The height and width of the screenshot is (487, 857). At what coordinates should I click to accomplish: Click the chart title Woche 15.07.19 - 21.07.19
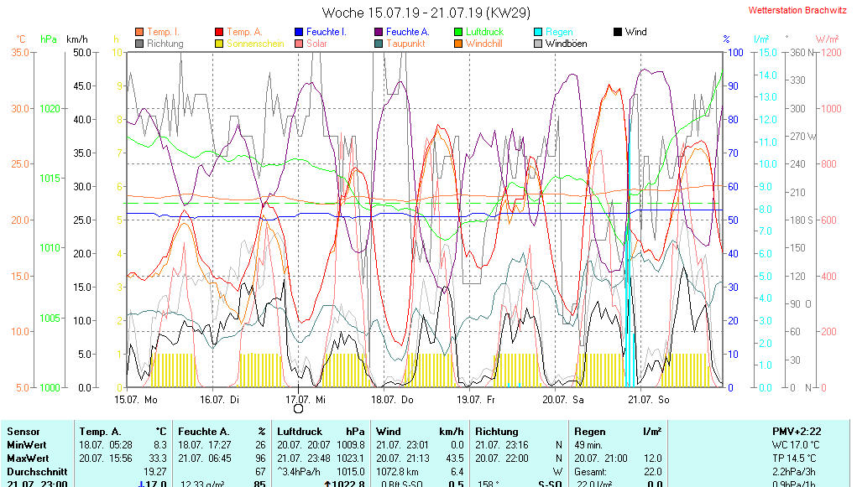coord(421,12)
